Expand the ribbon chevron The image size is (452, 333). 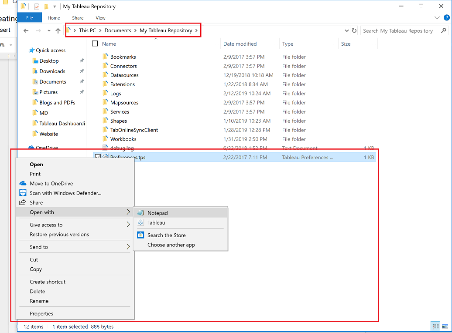click(x=437, y=18)
